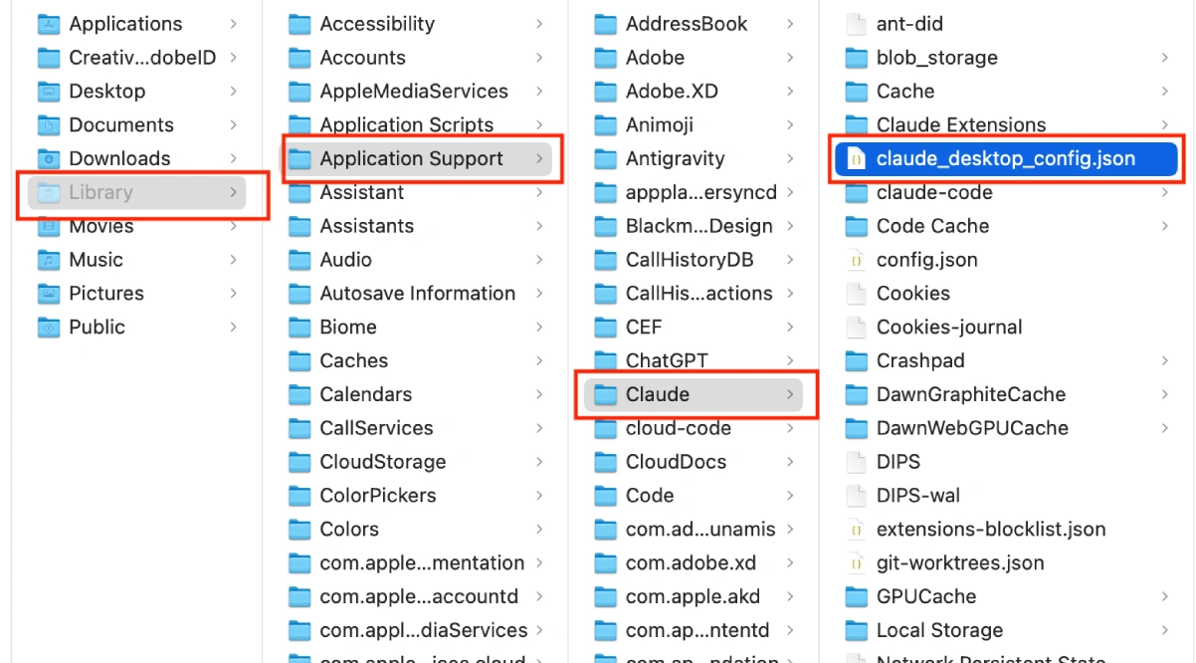Expand the AddressBook folder chevron
Screen dimensions: 1196x663
point(790,24)
